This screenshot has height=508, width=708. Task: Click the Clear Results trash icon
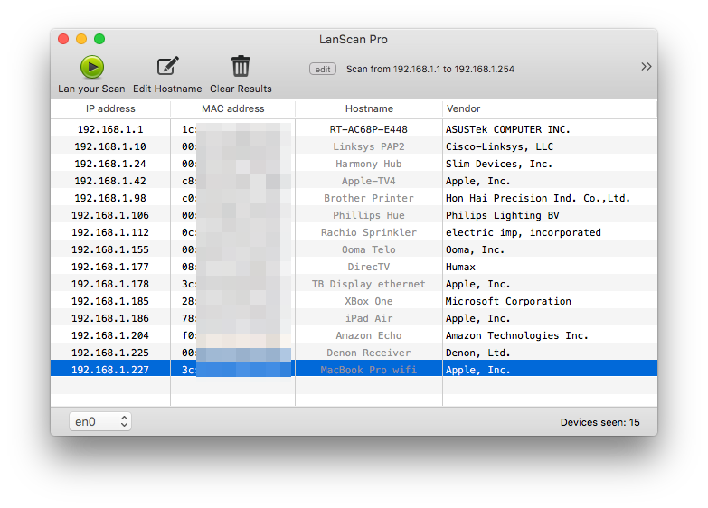[241, 66]
